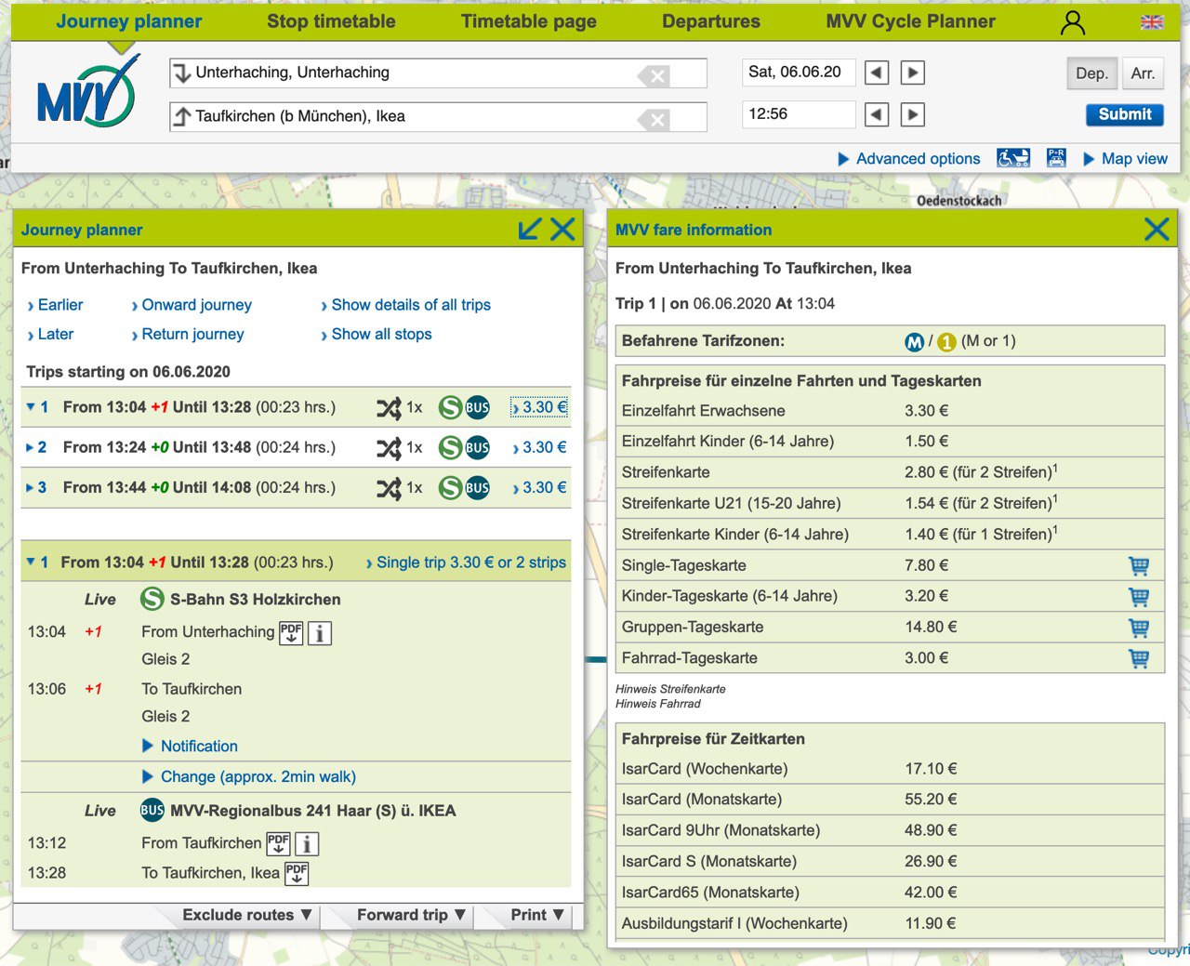Show Later trips
The image size is (1190, 966).
[50, 334]
